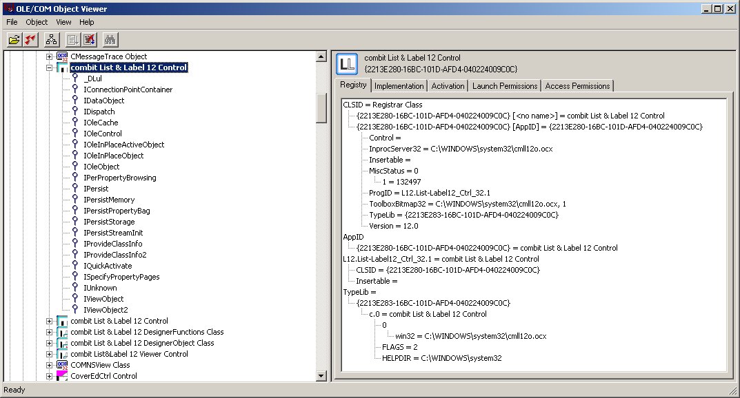Image resolution: width=740 pixels, height=398 pixels.
Task: Select the IOleInPlaceActiveObject interface
Action: point(123,145)
